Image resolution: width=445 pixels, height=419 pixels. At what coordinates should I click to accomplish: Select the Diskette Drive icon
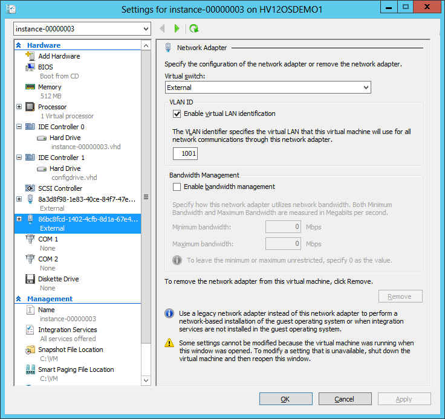click(x=30, y=279)
